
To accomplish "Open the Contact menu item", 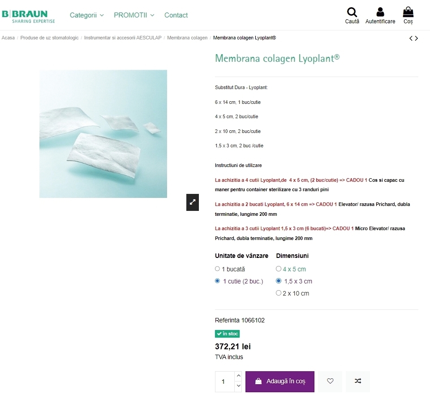I will pos(176,15).
